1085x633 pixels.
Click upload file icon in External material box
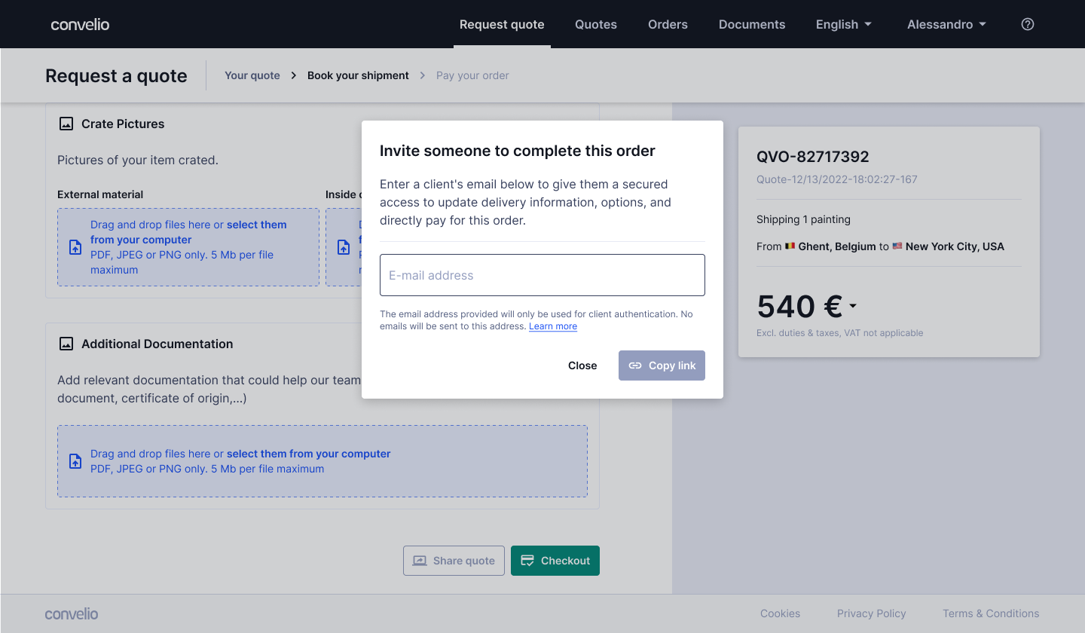click(x=75, y=247)
